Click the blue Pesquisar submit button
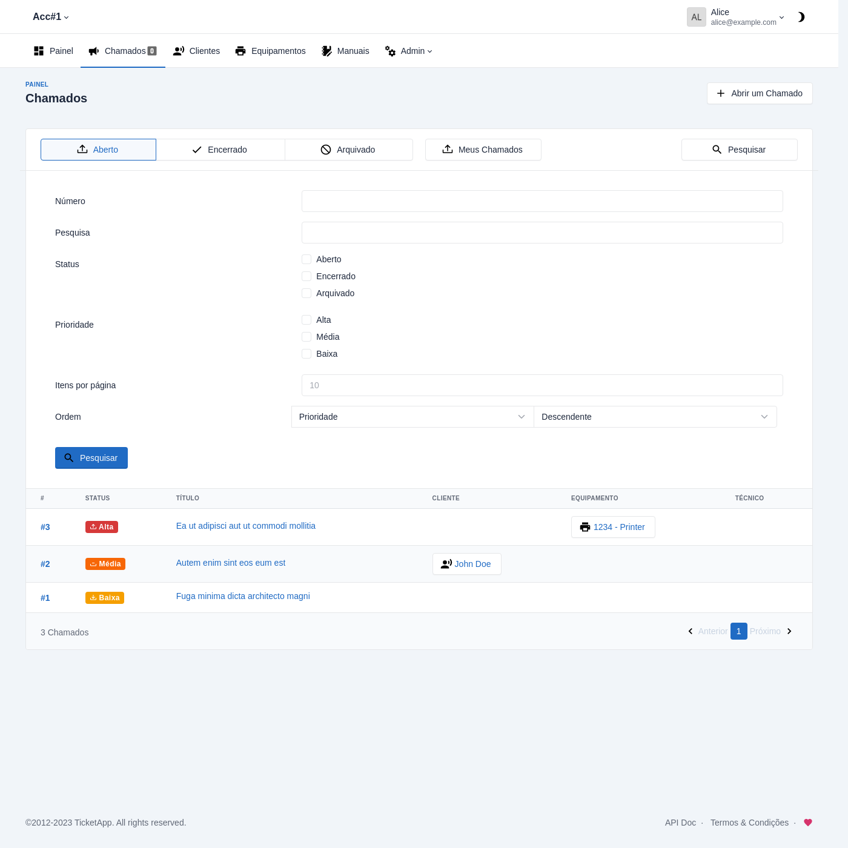This screenshot has height=848, width=848. tap(91, 458)
